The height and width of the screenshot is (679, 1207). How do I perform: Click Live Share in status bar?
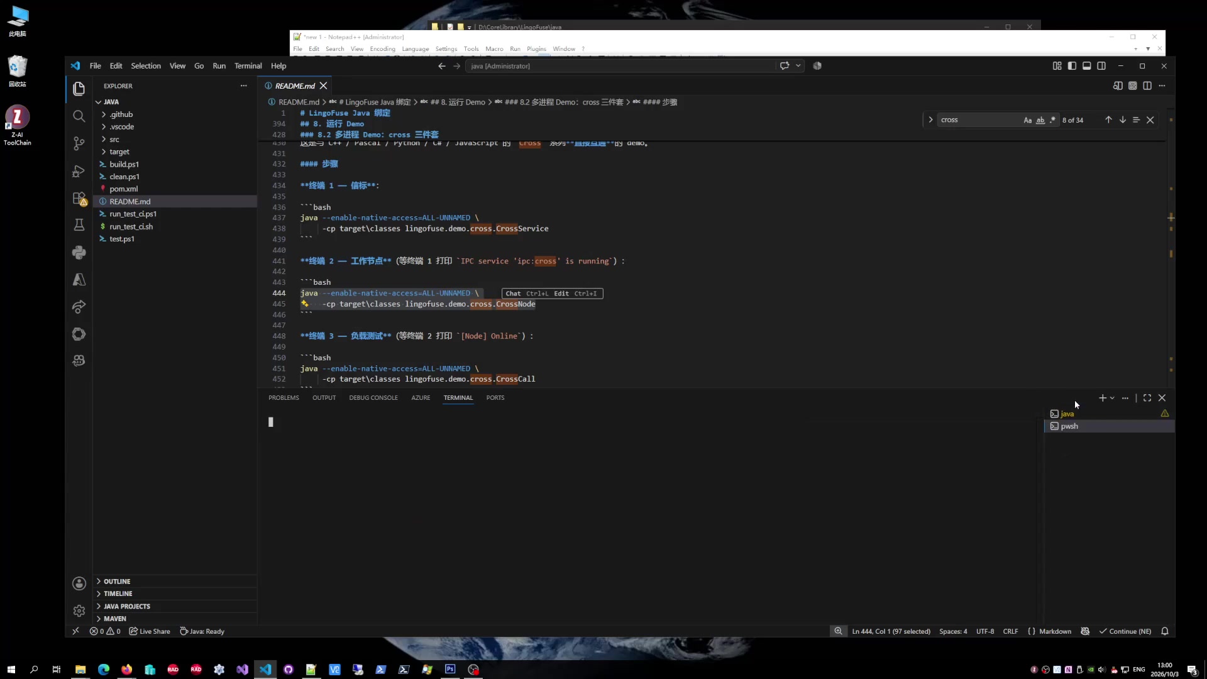point(150,631)
